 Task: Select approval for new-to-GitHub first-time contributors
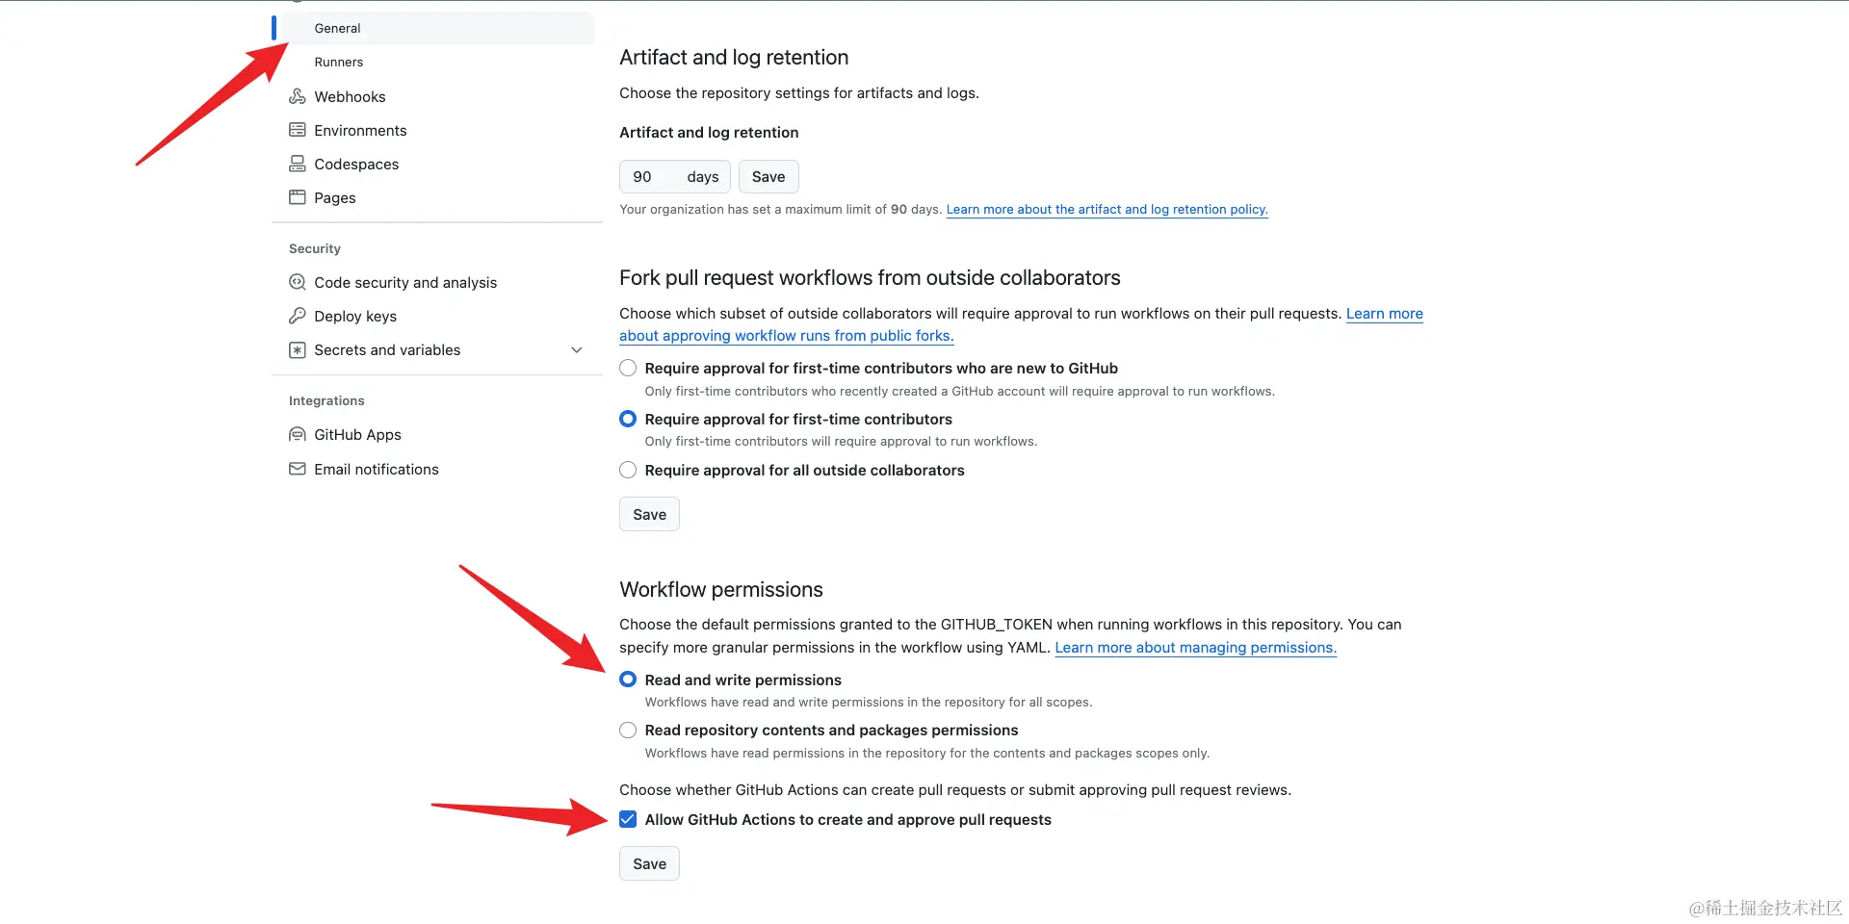[628, 368]
